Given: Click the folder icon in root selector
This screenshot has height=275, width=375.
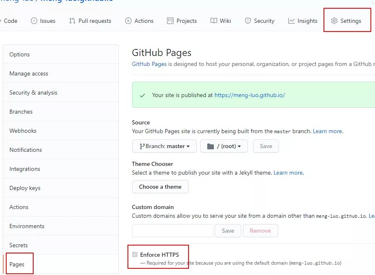Looking at the screenshot, I should [x=211, y=146].
